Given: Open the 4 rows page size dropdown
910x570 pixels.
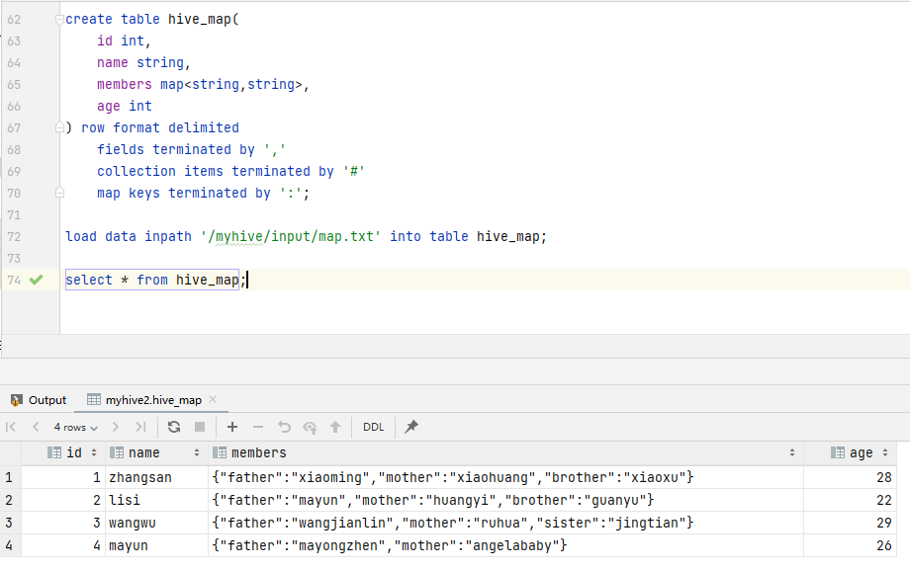Looking at the screenshot, I should coord(75,428).
